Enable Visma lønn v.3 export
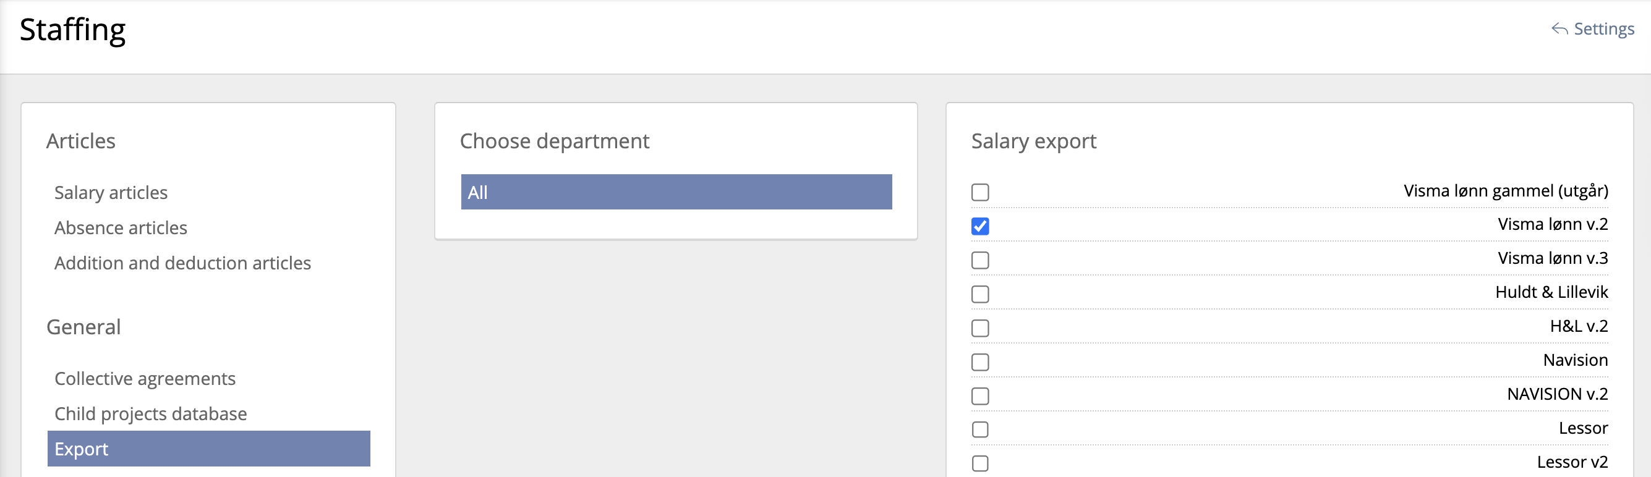Image resolution: width=1651 pixels, height=477 pixels. [x=980, y=260]
